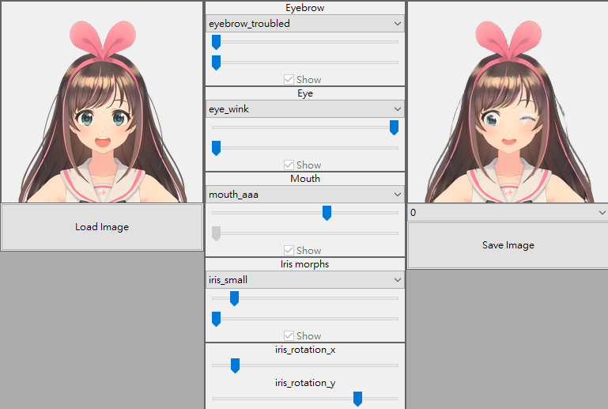Viewport: 608px width, 409px height.
Task: Click the first Iris morphs slider handle
Action: 234,298
